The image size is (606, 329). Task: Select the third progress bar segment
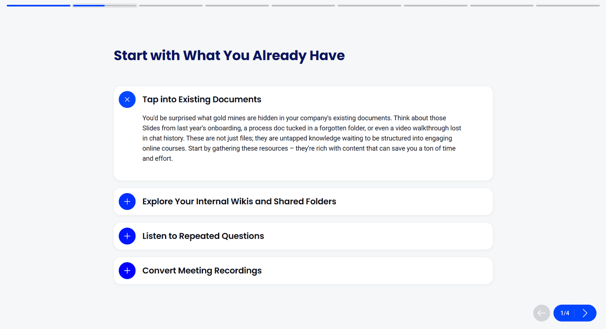pos(171,6)
